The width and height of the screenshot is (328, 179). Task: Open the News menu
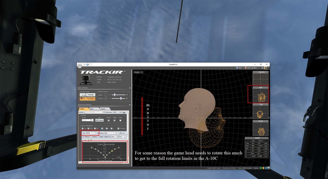tap(240, 68)
